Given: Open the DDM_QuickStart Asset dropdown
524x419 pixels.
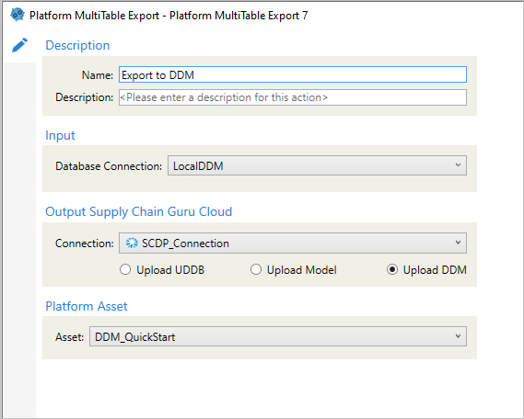Looking at the screenshot, I should (x=278, y=336).
